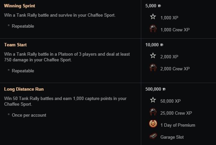Image resolution: width=216 pixels, height=145 pixels.
Task: Click the Once per account bullet
Action: 29,115
